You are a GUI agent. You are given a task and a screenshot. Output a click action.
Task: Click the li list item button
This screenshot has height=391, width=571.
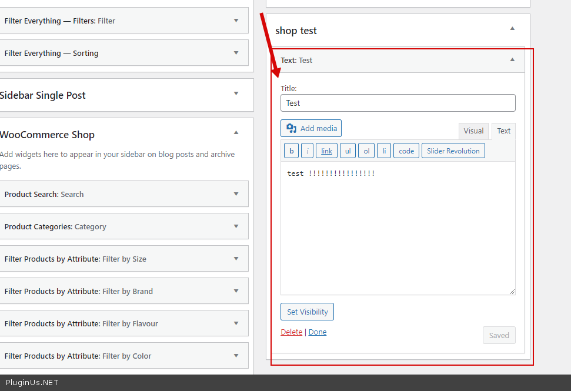pos(383,151)
